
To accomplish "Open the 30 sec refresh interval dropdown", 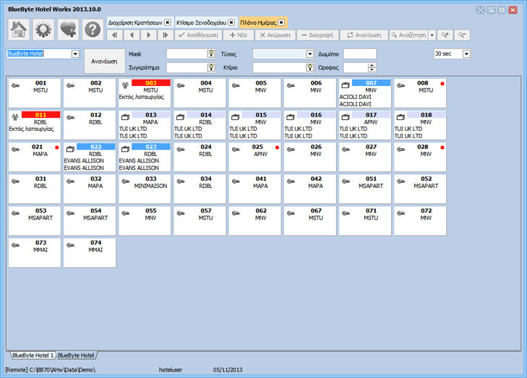I will point(466,54).
